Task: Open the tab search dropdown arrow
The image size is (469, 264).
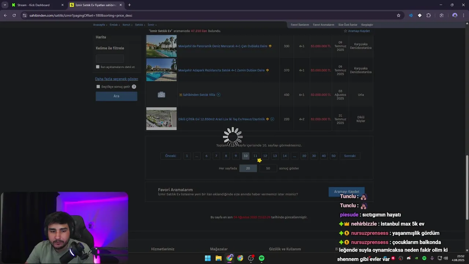Action: (4, 5)
